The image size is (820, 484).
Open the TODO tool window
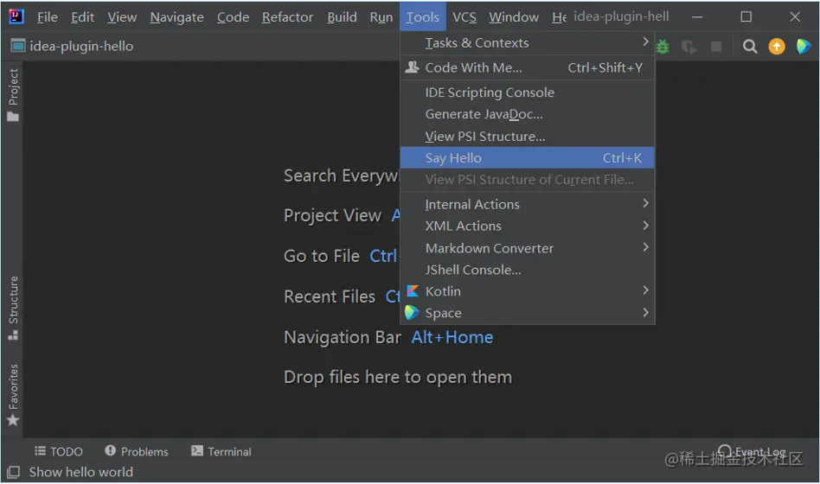(59, 451)
